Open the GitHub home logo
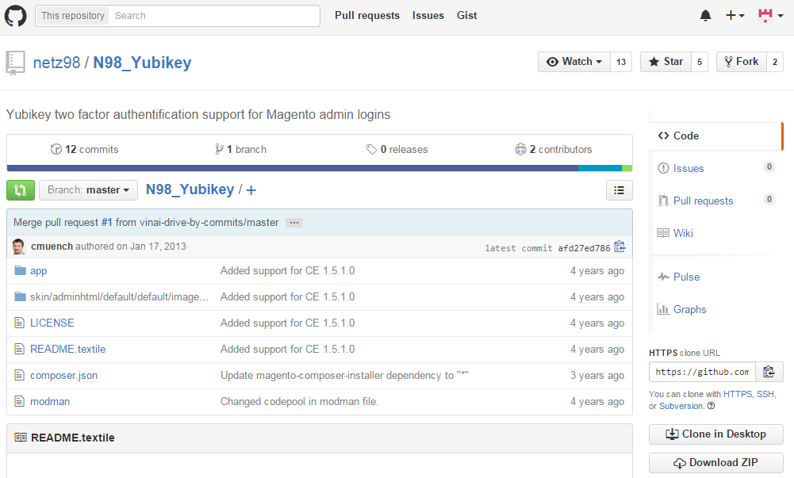Screen dimensions: 794x478 point(15,16)
